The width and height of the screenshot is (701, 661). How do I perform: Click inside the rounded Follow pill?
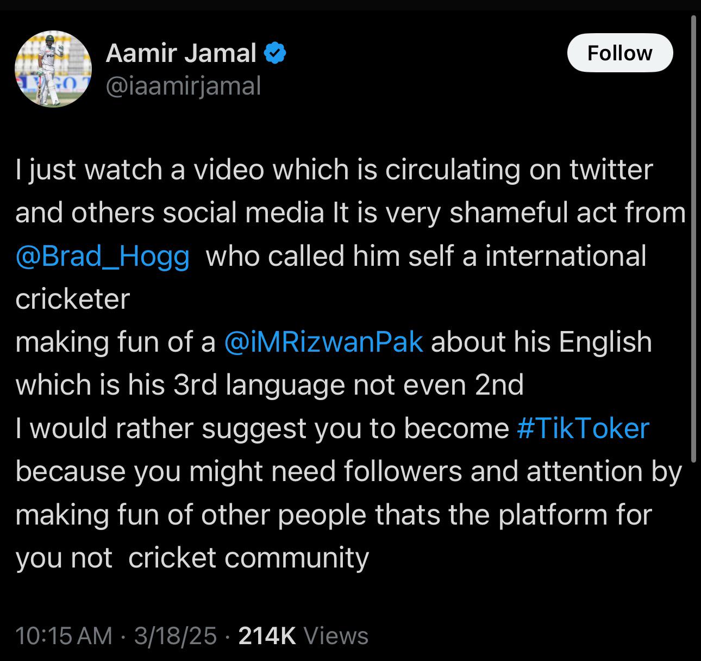coord(620,52)
